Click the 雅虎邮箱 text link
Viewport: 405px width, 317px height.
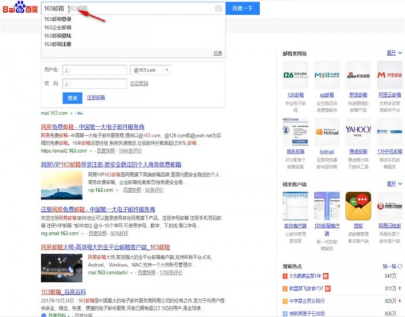click(358, 151)
